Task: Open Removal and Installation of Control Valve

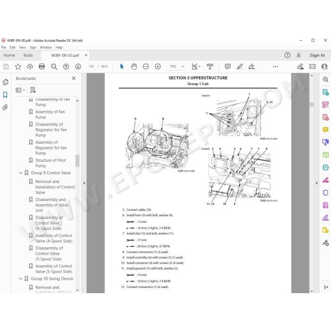Action: pos(55,187)
